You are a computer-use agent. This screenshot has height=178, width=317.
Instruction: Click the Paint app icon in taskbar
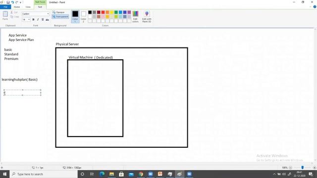tap(179, 174)
